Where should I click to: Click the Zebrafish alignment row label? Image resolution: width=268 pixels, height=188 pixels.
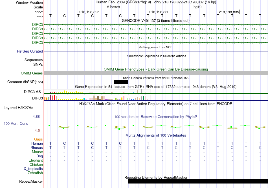35,173
